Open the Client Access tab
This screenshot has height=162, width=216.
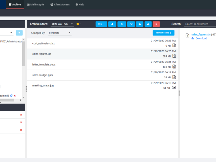pos(60,5)
